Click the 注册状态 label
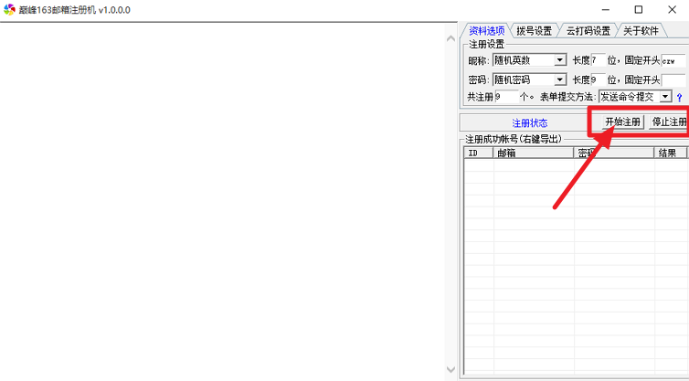689x381 pixels. tap(529, 123)
